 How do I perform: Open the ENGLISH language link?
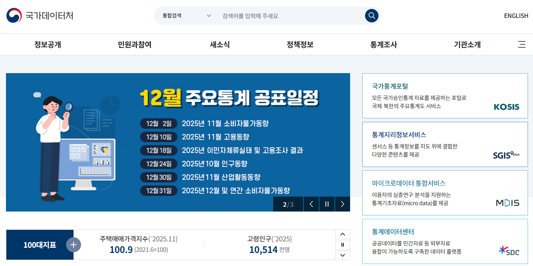click(x=516, y=16)
